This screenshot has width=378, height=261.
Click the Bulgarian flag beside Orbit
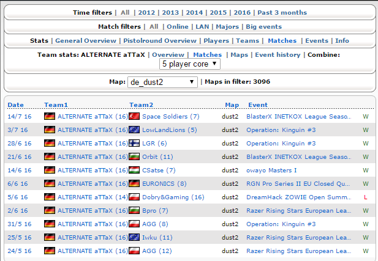pyautogui.click(x=134, y=157)
